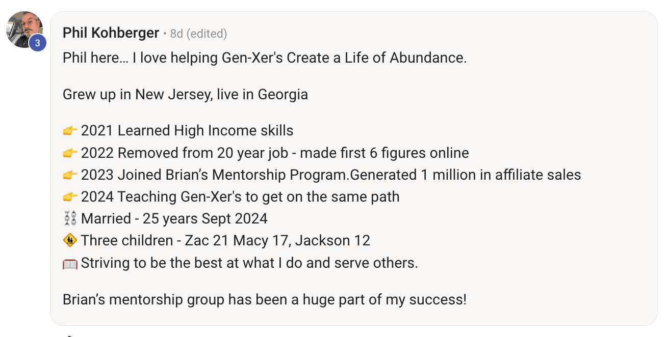Click the pointing hand emoji beside 2021
Viewport: 667px width, 337px height.
coord(70,131)
